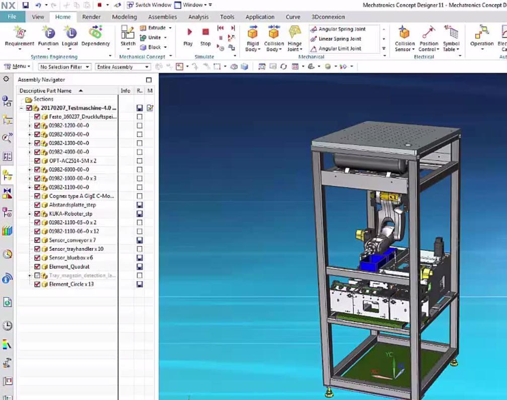
Task: Open the Entire Assembly scope dropdown
Action: tap(123, 67)
